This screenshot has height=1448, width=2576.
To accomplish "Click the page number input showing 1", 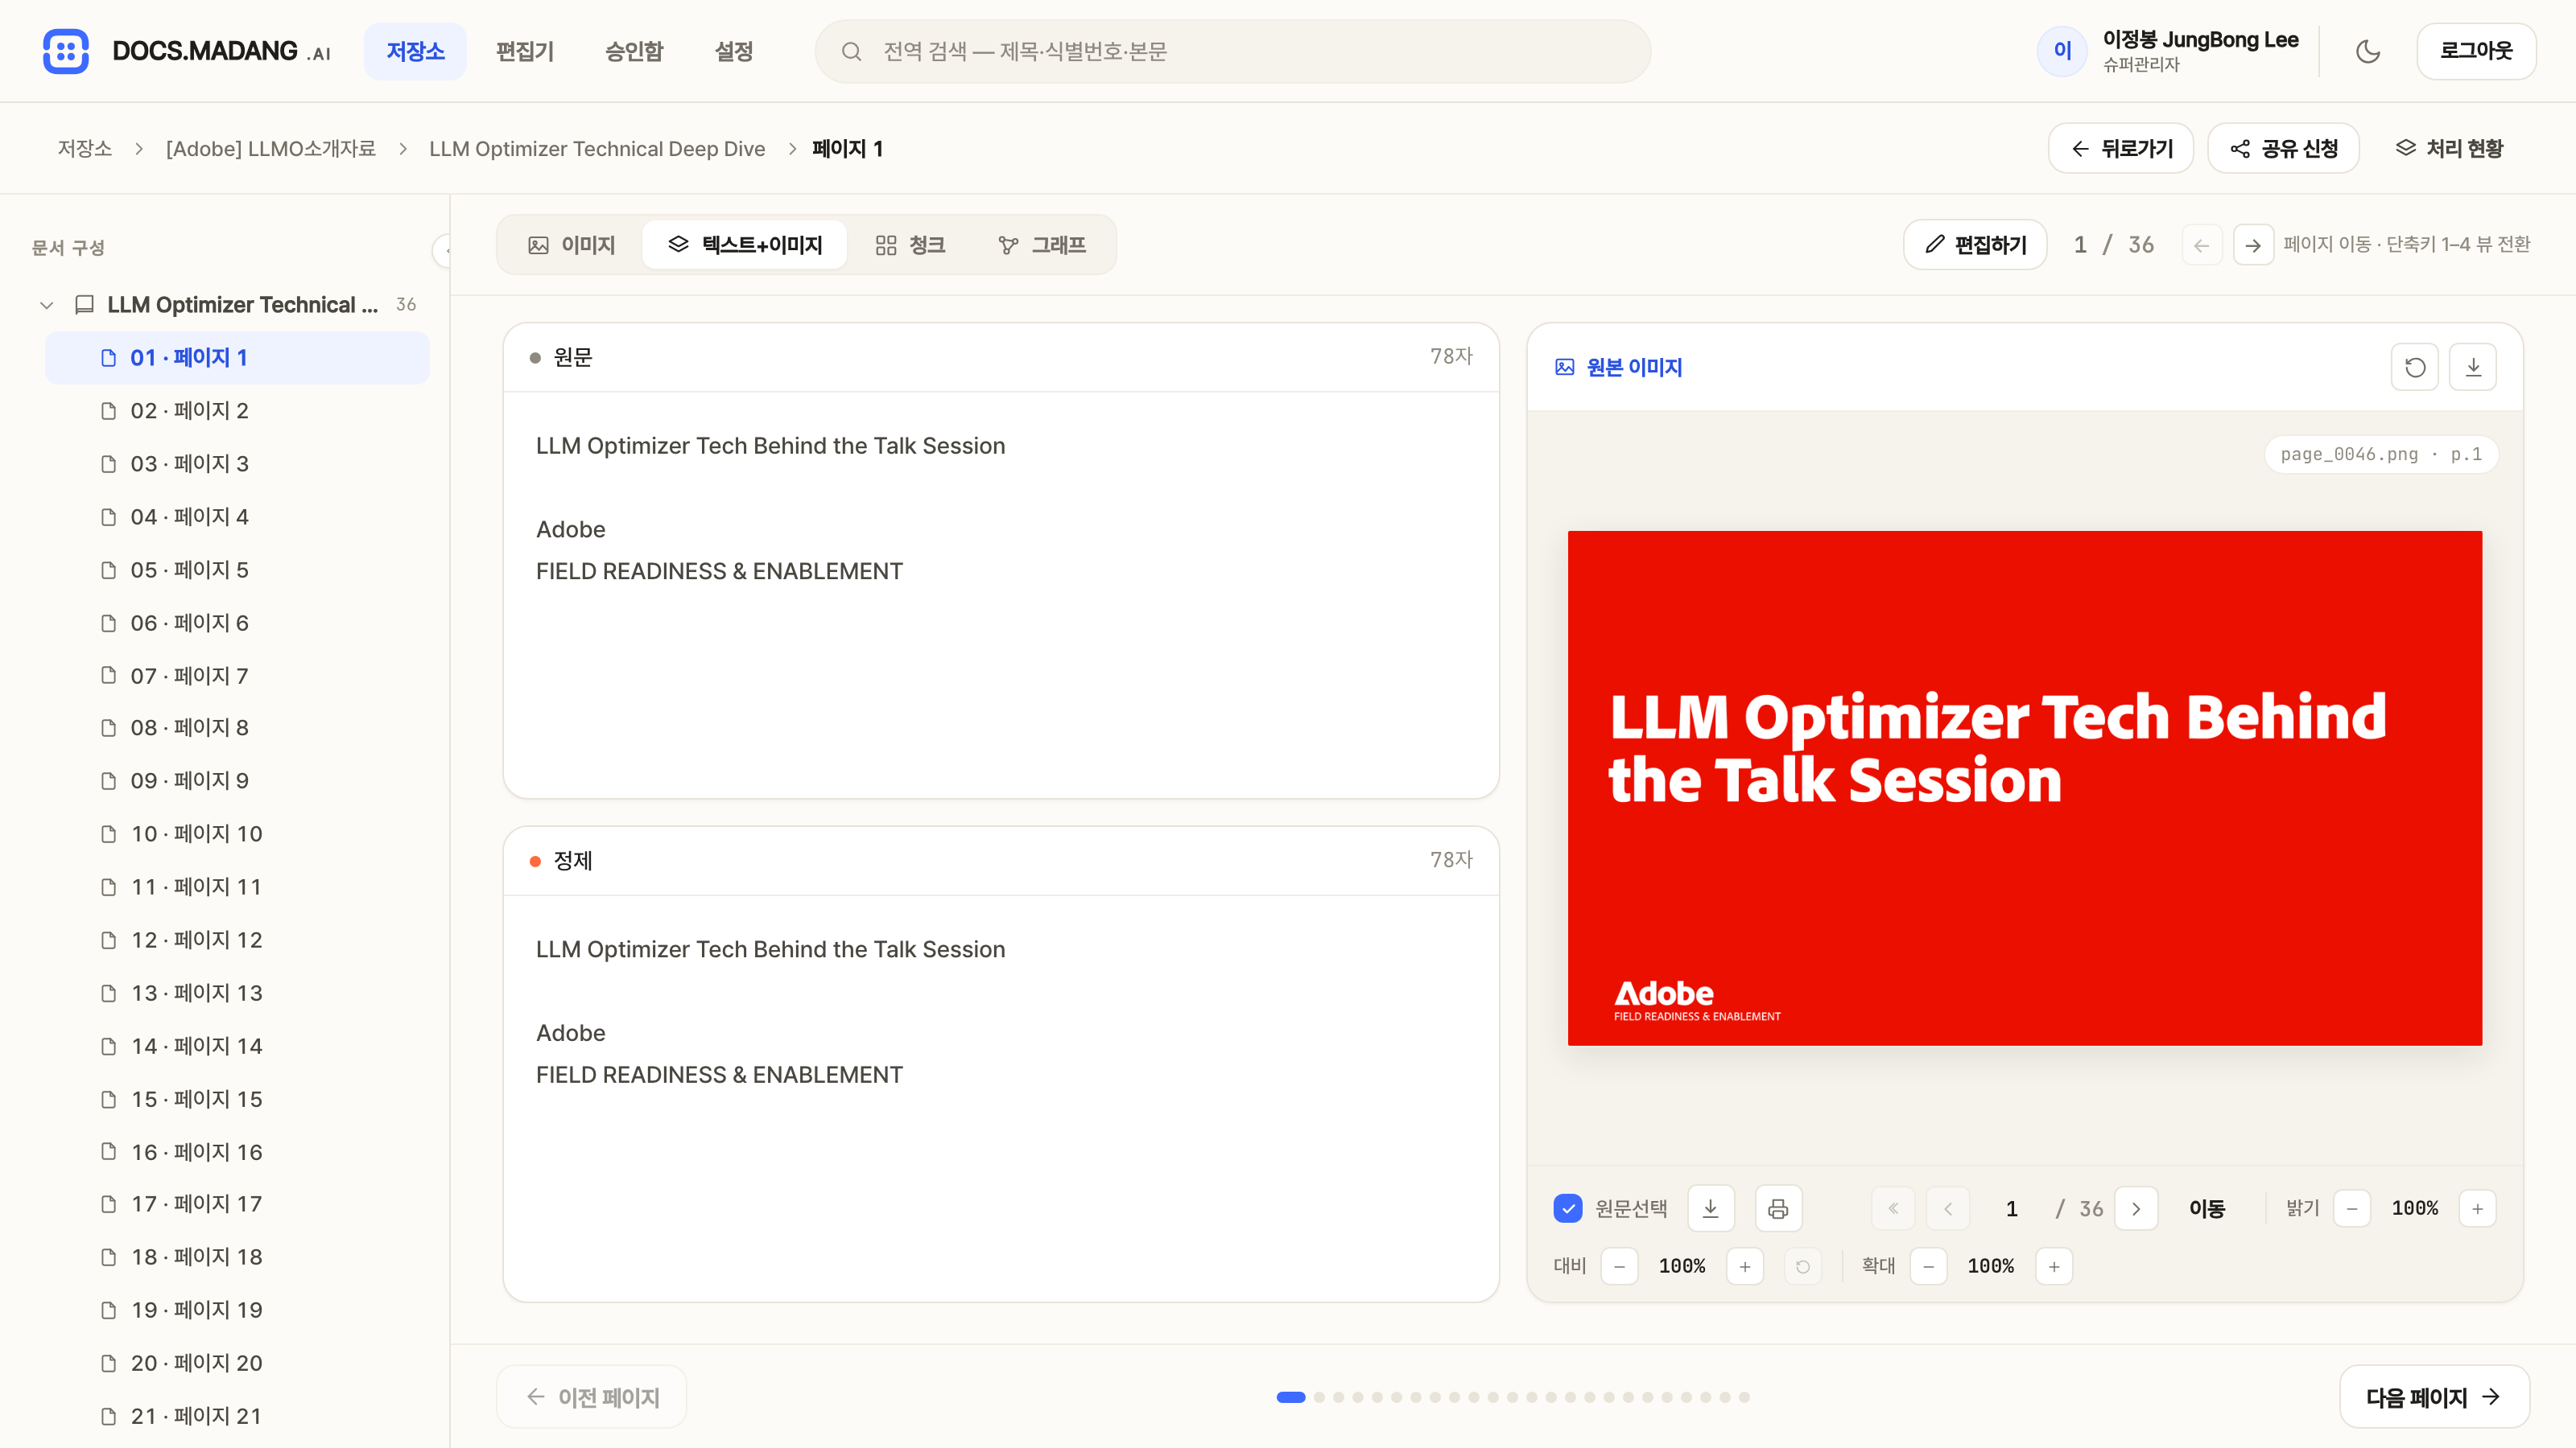I will pyautogui.click(x=2012, y=1209).
